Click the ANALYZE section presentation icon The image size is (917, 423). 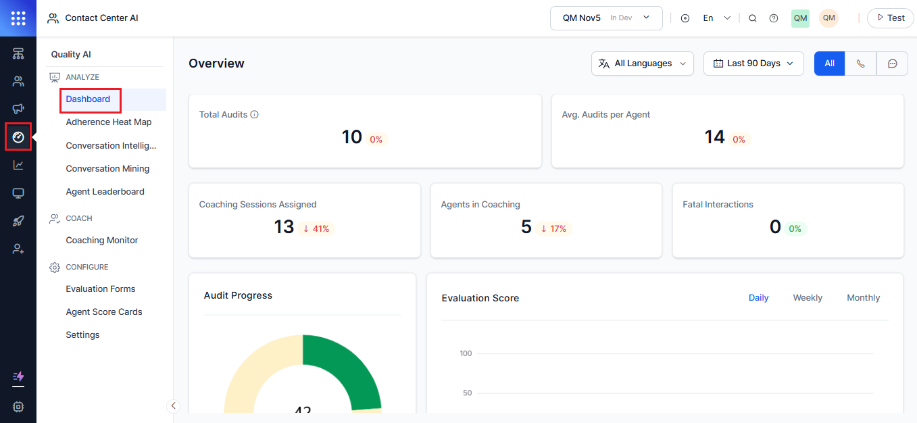(55, 78)
